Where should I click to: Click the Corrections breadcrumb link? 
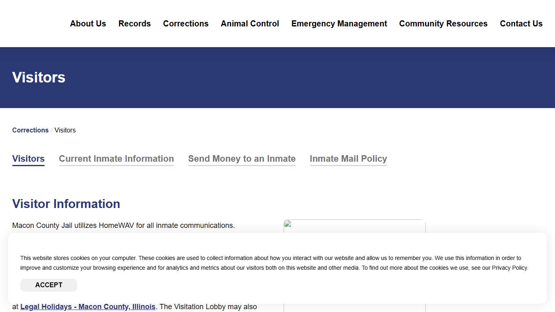coord(30,130)
